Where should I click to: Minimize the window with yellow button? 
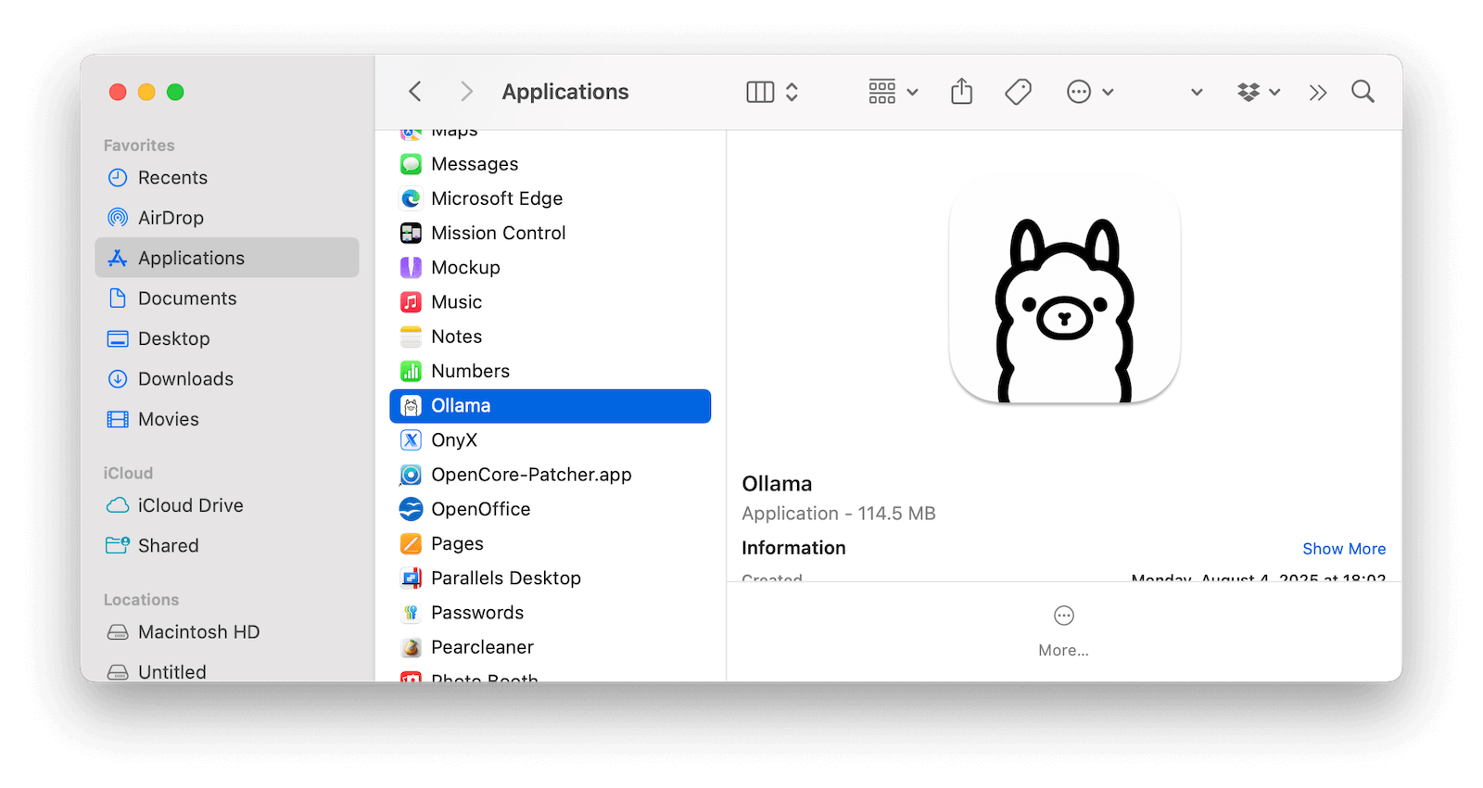146,92
